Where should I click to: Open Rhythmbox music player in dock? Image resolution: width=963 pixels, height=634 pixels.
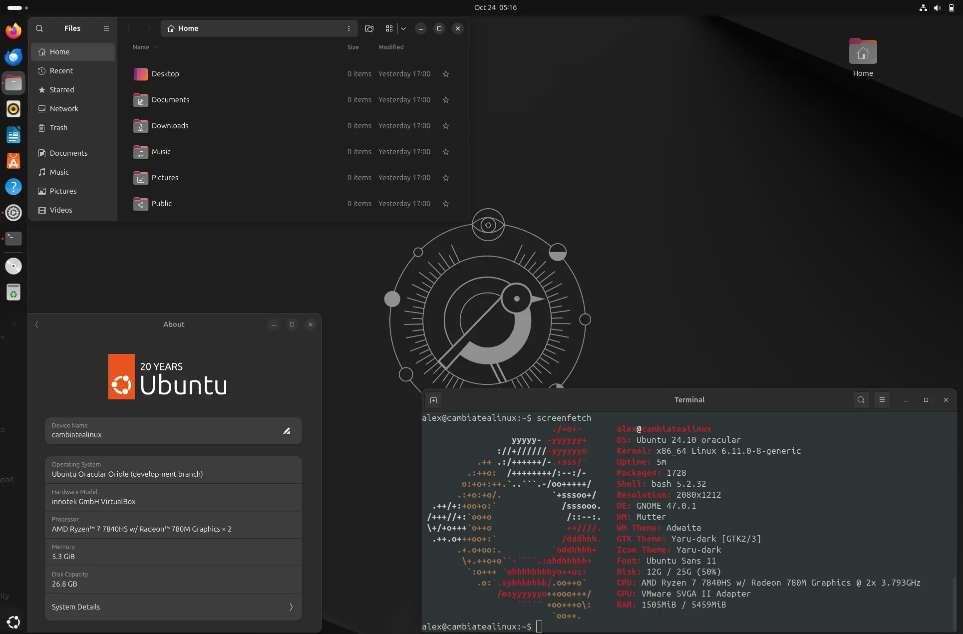point(13,109)
